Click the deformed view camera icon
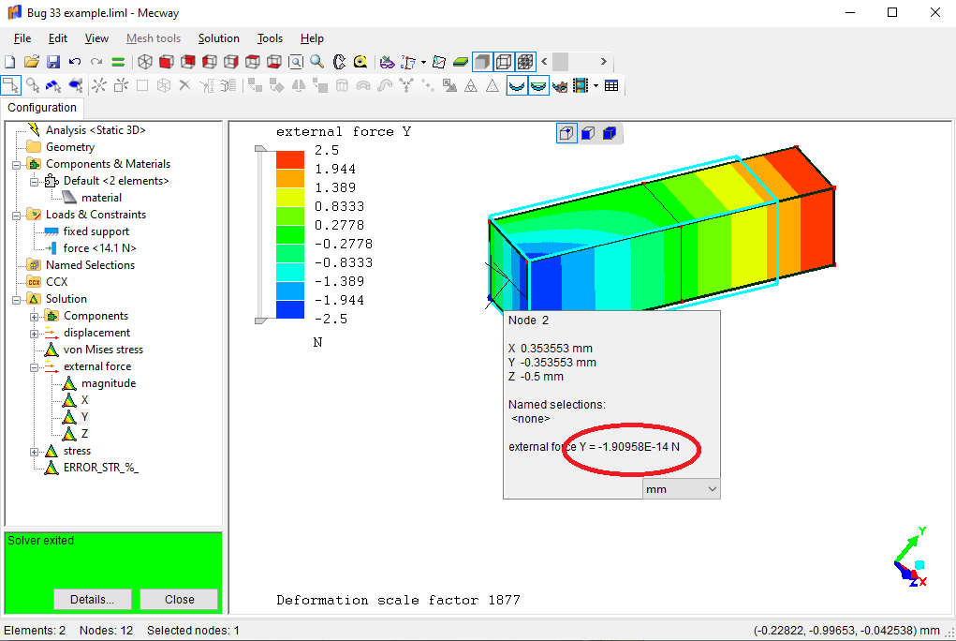Viewport: 956px width, 641px height. click(560, 86)
